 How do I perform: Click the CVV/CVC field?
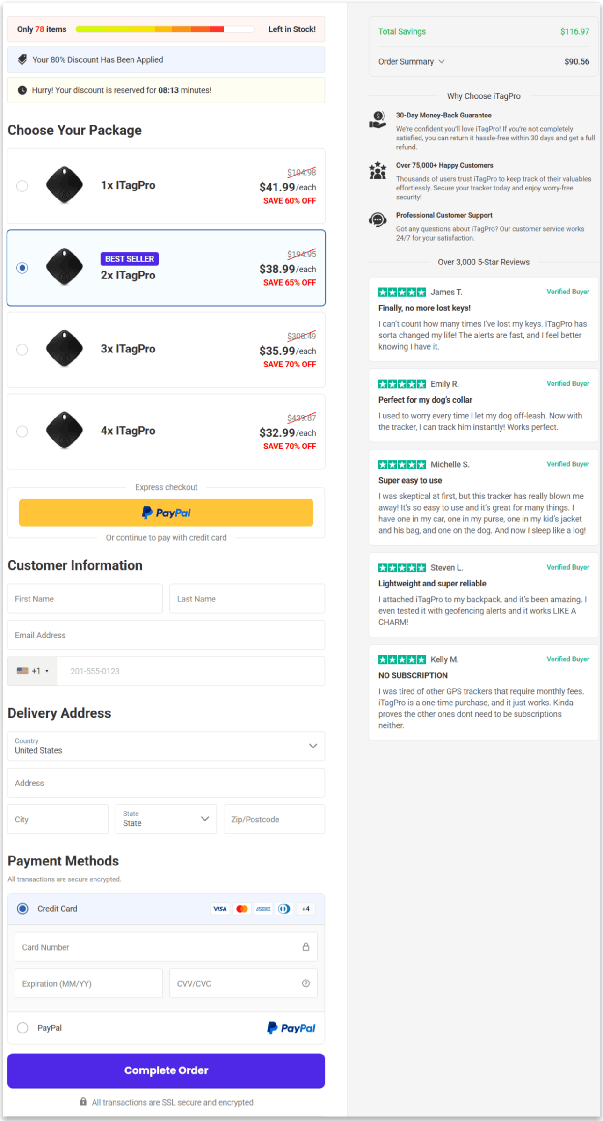pos(243,983)
